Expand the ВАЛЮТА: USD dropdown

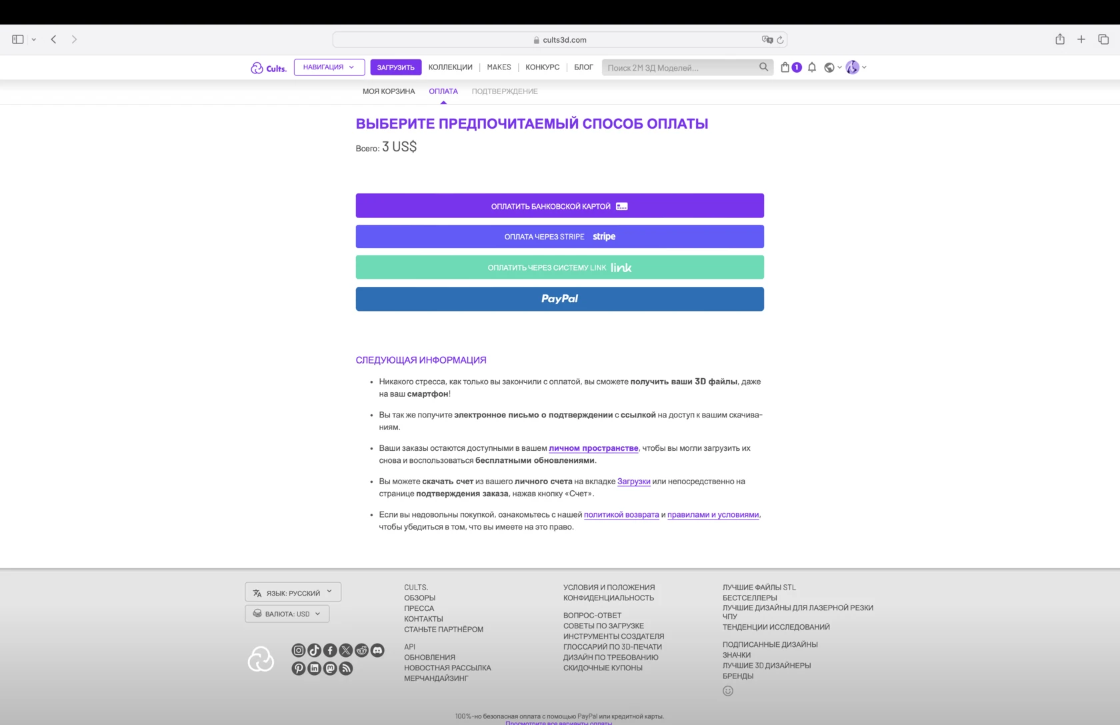click(x=287, y=614)
